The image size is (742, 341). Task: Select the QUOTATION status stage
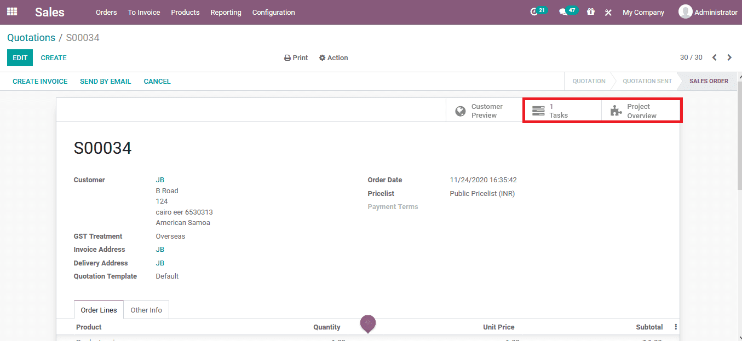point(589,81)
